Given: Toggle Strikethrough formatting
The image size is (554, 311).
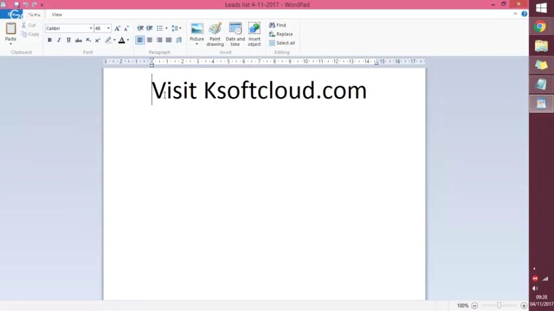Looking at the screenshot, I should pos(78,40).
